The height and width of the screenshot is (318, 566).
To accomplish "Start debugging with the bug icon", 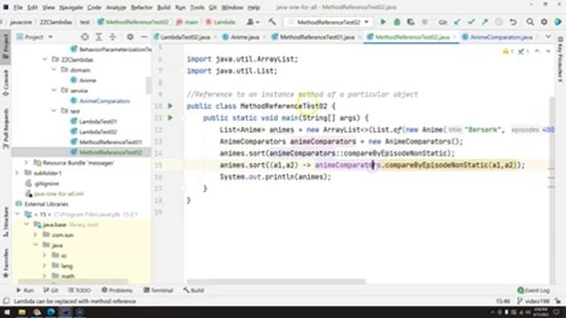I will click(x=397, y=22).
